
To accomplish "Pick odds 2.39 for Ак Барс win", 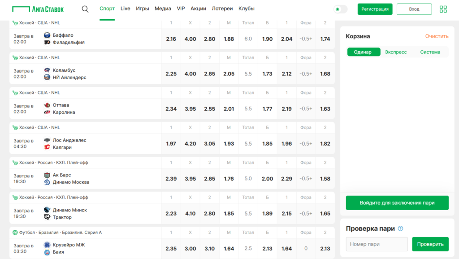I will click(171, 178).
